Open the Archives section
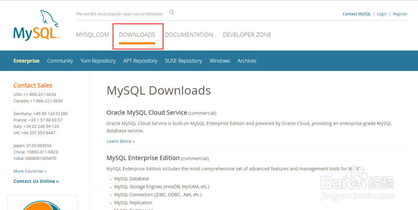This screenshot has height=210, width=418. pos(247,61)
